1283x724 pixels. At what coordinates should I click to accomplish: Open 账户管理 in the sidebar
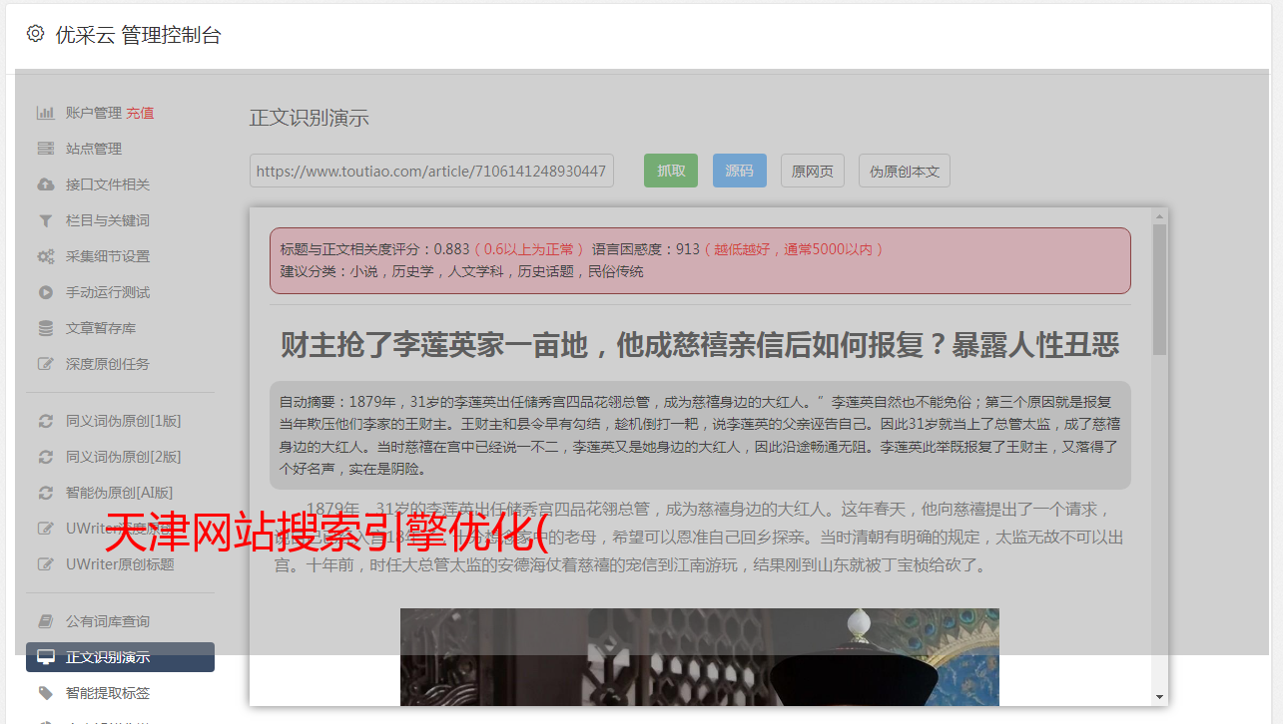tap(94, 113)
